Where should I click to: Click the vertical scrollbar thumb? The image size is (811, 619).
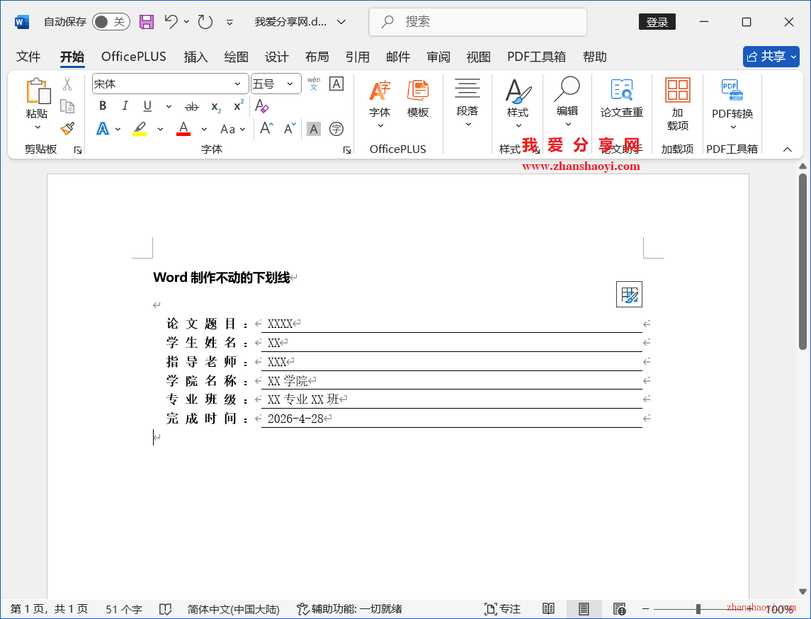point(803,261)
